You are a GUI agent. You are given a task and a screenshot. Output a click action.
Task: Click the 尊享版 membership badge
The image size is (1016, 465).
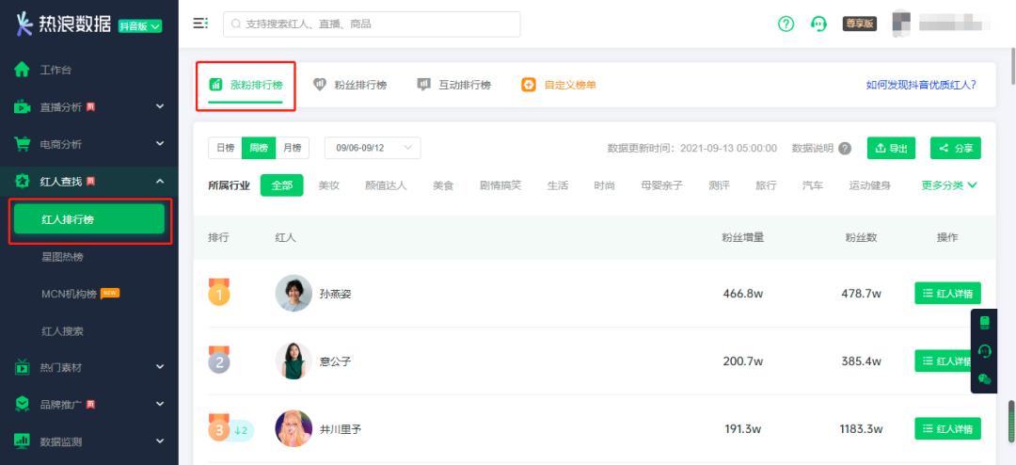[x=859, y=24]
